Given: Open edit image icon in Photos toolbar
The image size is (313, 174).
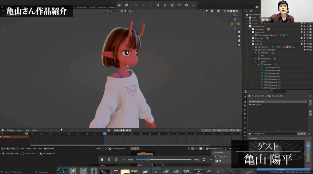Looking at the screenshot, I should [158, 5].
